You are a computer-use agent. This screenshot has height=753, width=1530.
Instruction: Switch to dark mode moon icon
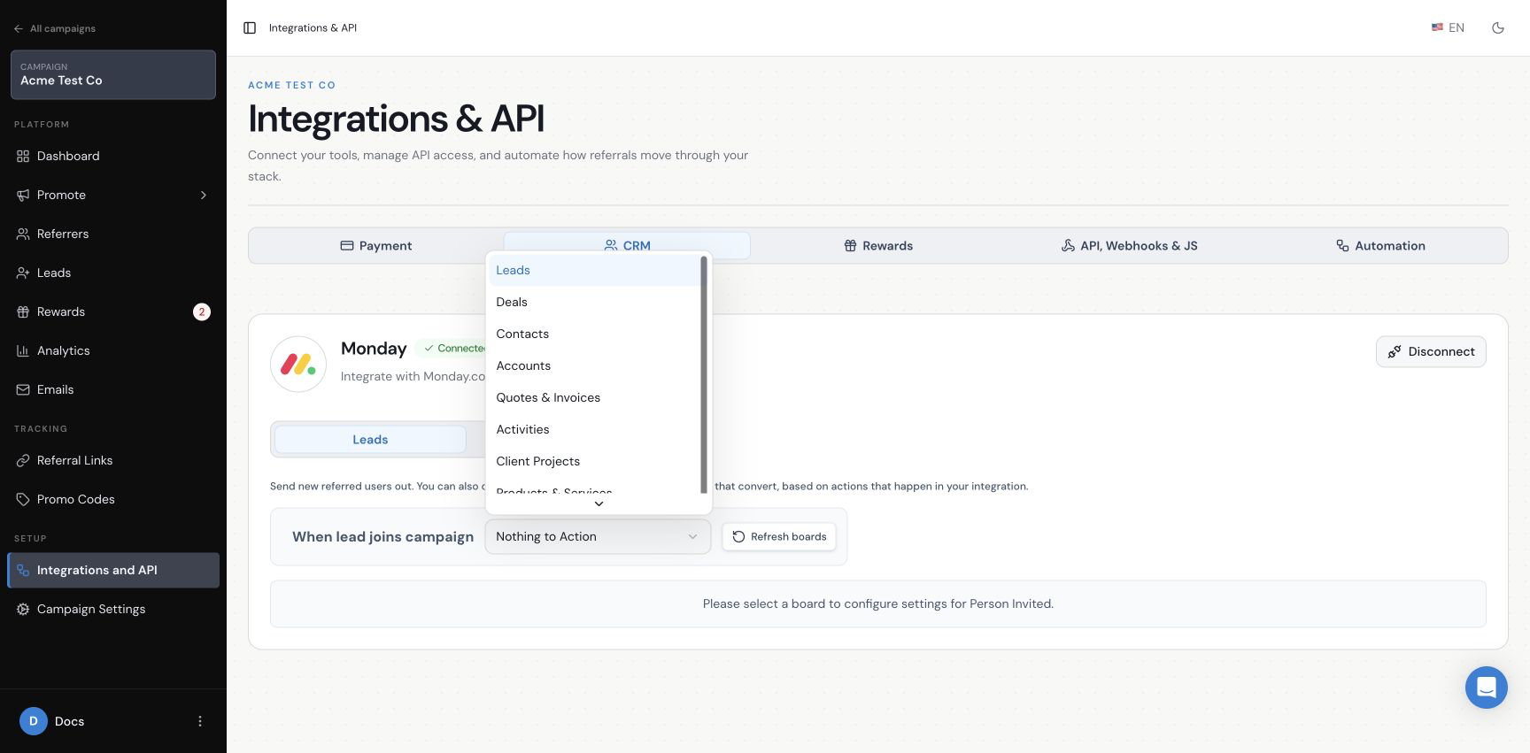pos(1498,28)
